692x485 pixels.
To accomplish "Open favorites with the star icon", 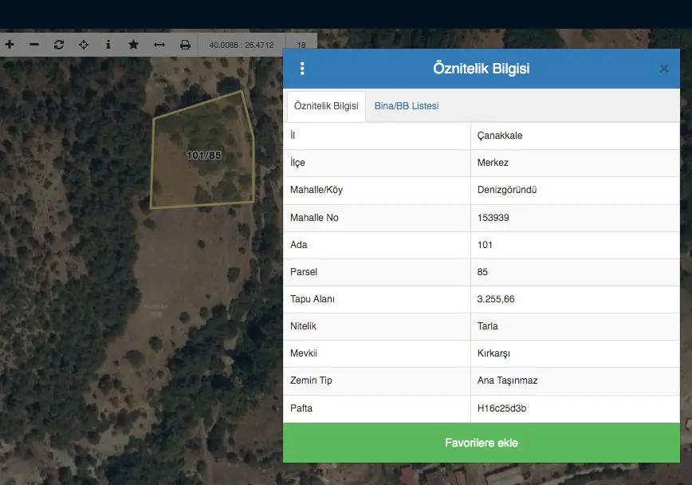I will point(133,45).
